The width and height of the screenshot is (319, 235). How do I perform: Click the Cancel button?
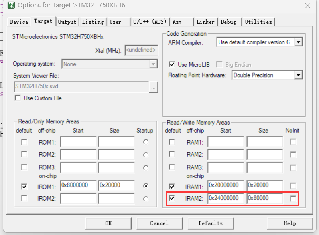(160, 223)
